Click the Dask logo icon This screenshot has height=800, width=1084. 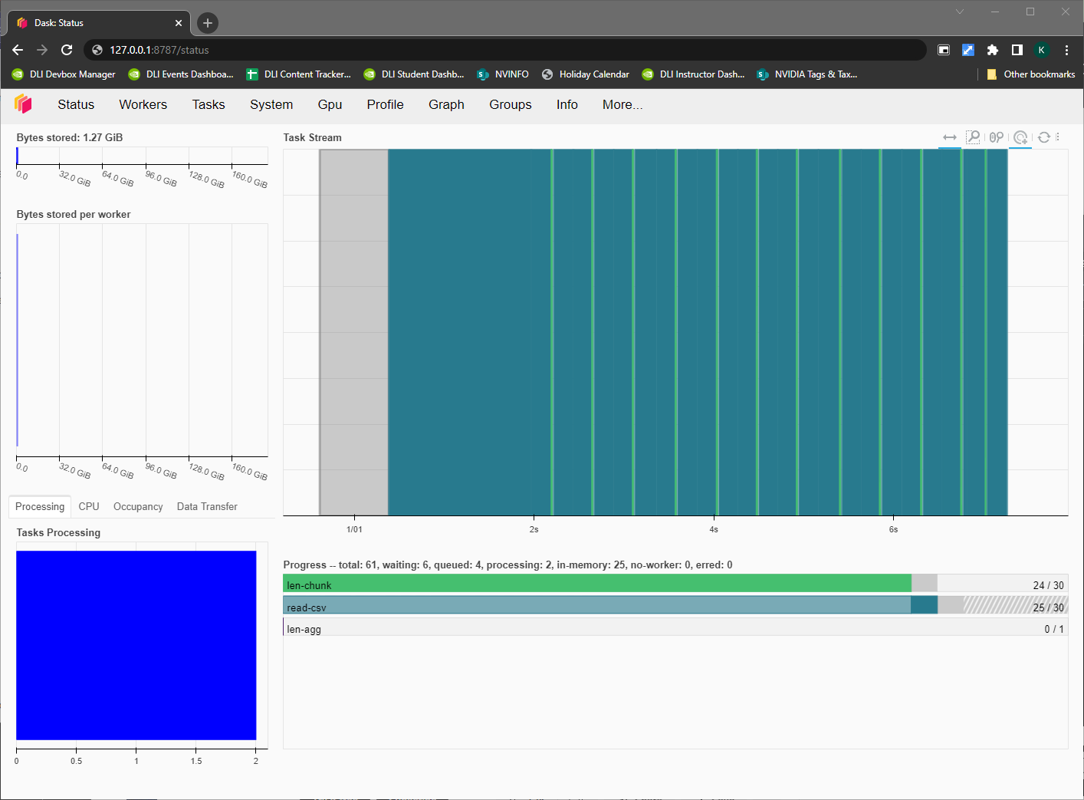point(24,104)
